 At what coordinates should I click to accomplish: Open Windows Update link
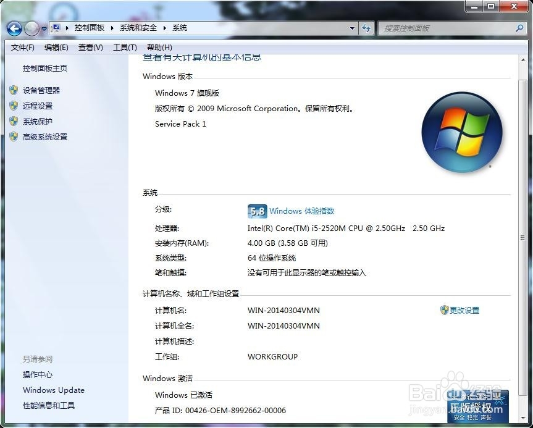point(54,390)
